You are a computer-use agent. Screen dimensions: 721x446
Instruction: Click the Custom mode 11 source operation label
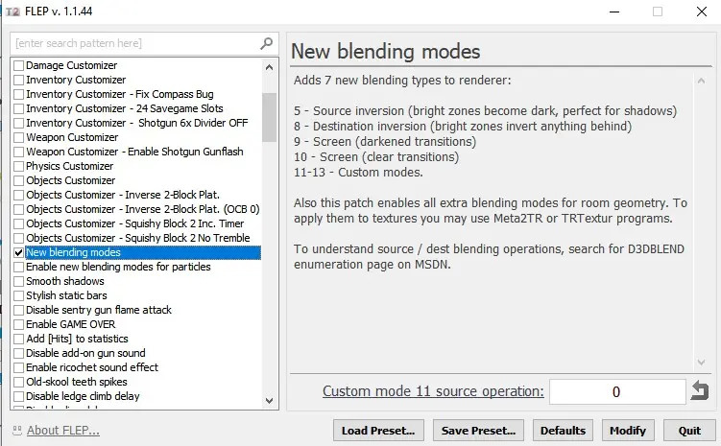coord(433,391)
